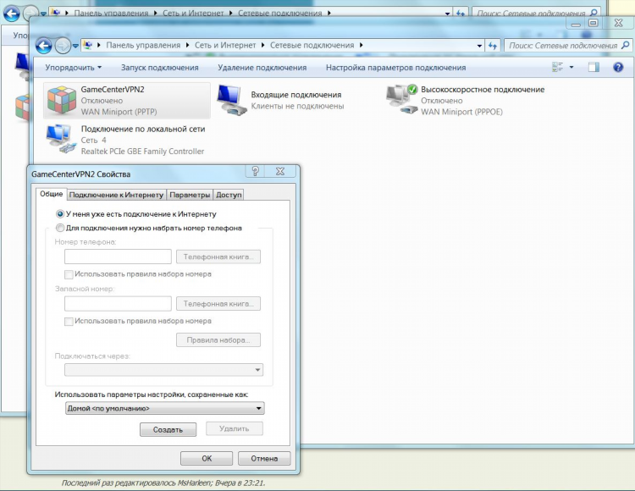Click the search magnifier in front window
The width and height of the screenshot is (635, 491).
click(x=626, y=45)
